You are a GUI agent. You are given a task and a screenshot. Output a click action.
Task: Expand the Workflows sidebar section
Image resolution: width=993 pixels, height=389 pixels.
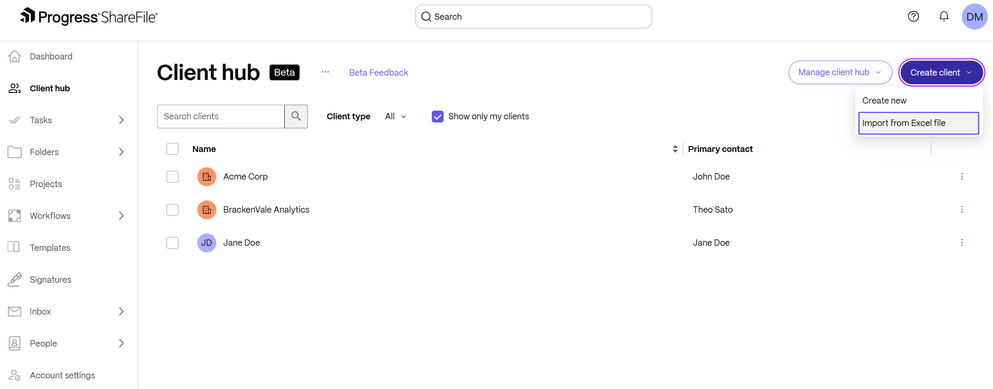(x=121, y=216)
